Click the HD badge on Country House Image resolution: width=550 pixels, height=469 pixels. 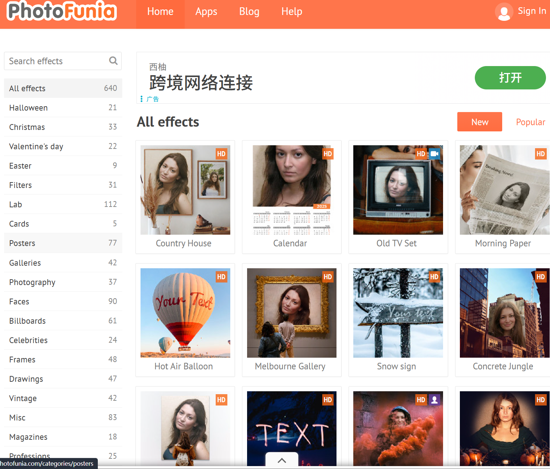tap(221, 154)
